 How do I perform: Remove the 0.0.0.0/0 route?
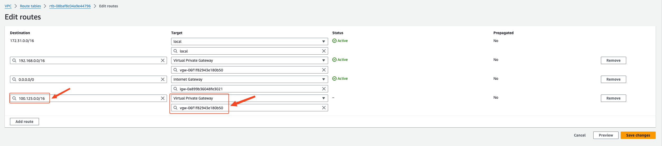[613, 79]
